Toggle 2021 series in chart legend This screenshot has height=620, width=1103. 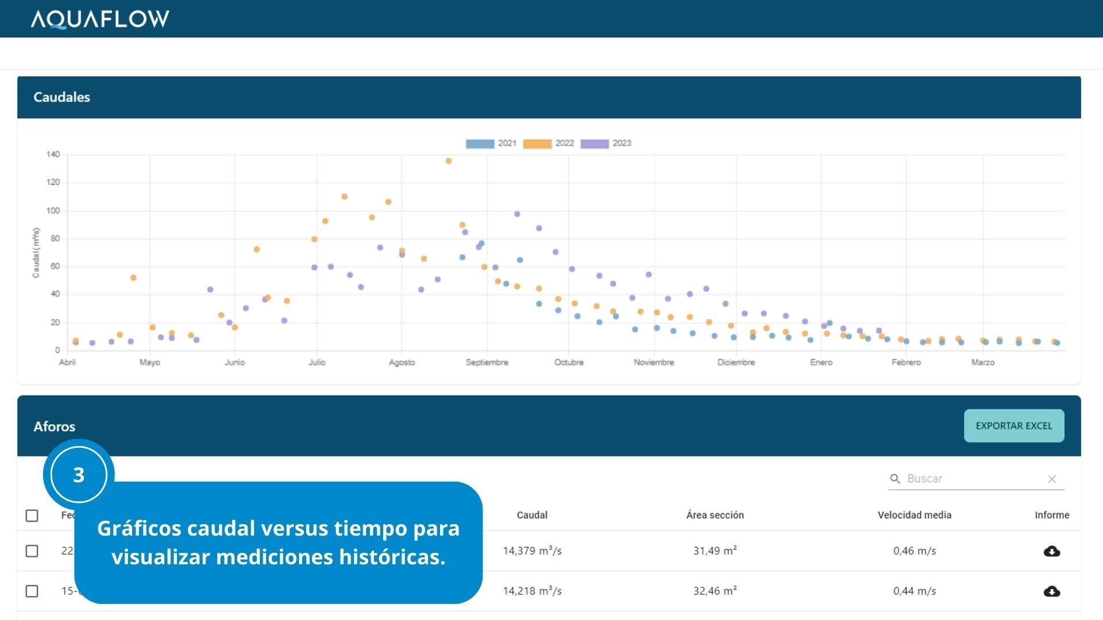click(x=491, y=144)
